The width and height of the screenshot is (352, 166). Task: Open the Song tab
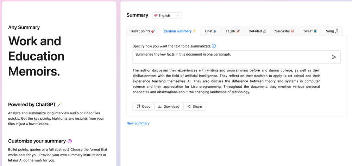tap(332, 31)
